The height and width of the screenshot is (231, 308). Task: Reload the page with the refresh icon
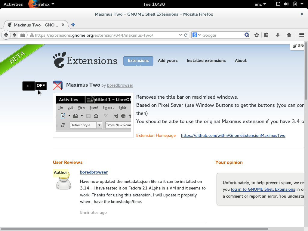pyautogui.click(x=186, y=35)
